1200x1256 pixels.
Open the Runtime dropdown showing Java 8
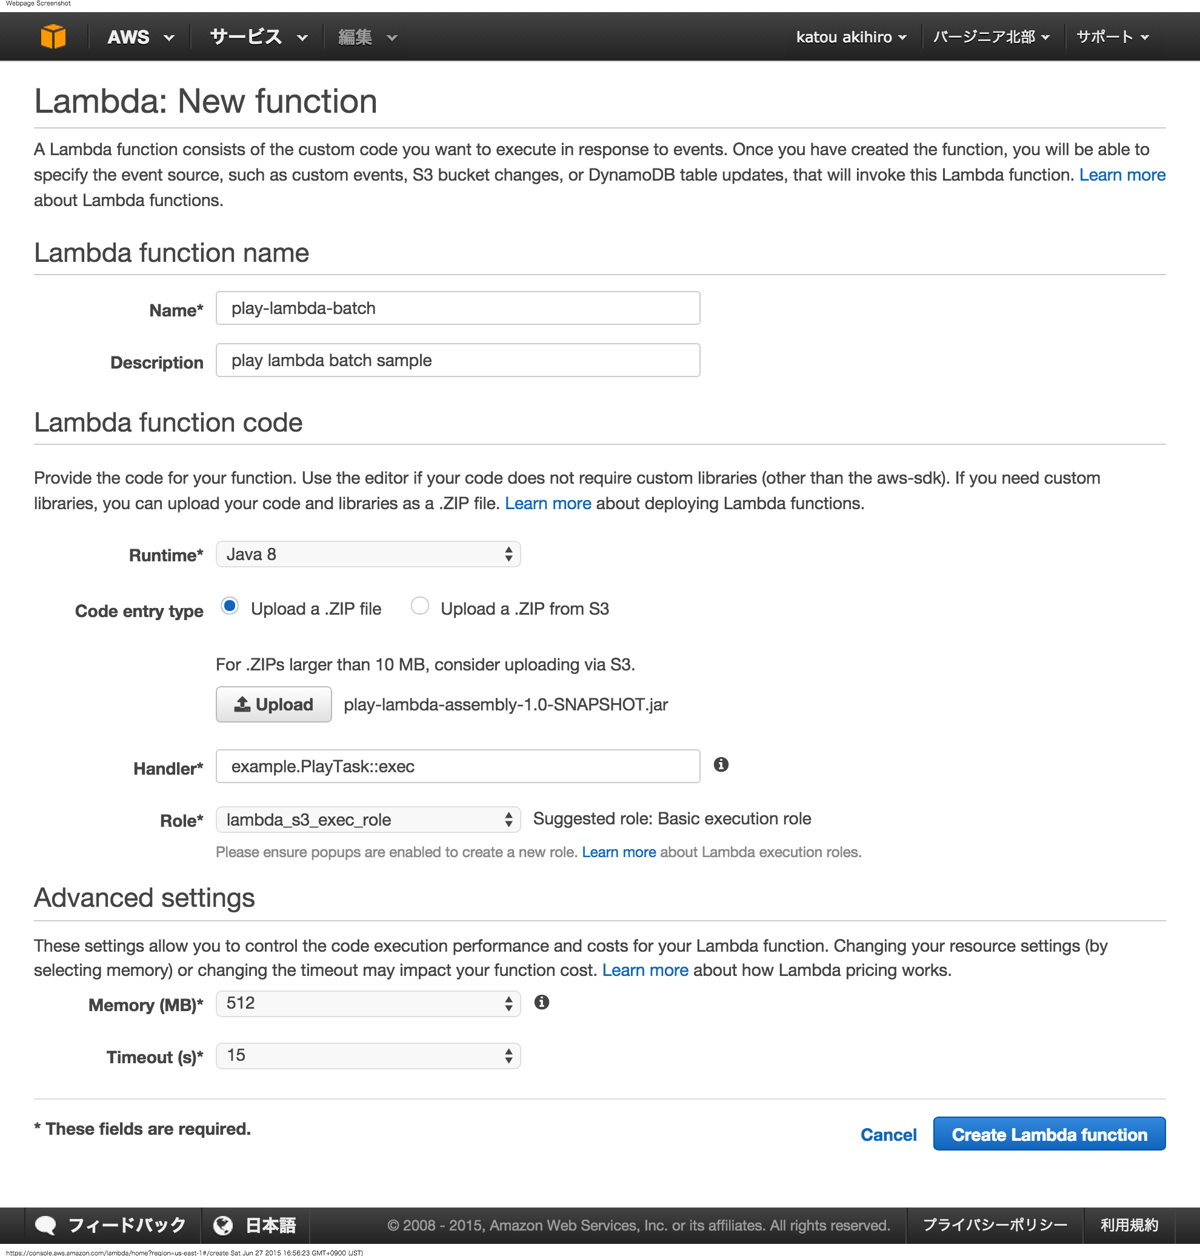[x=368, y=554]
